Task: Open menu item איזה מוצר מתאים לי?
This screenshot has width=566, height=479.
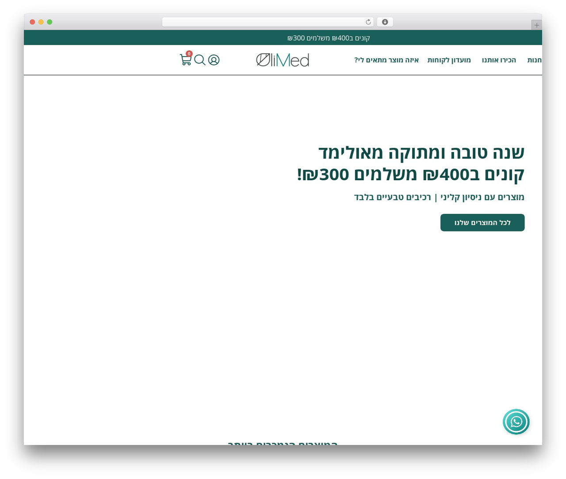Action: (386, 60)
